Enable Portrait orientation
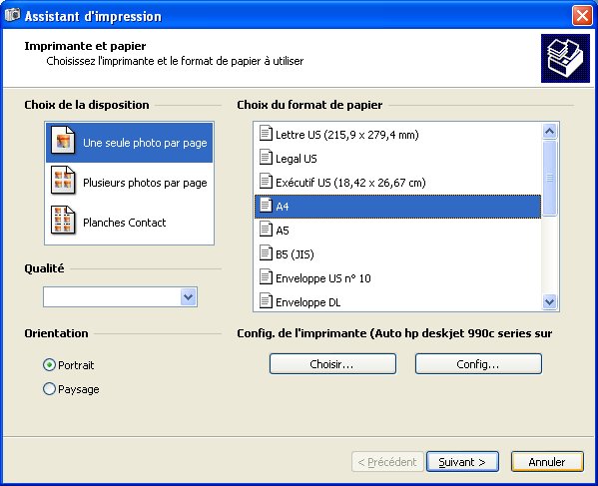 pyautogui.click(x=49, y=365)
